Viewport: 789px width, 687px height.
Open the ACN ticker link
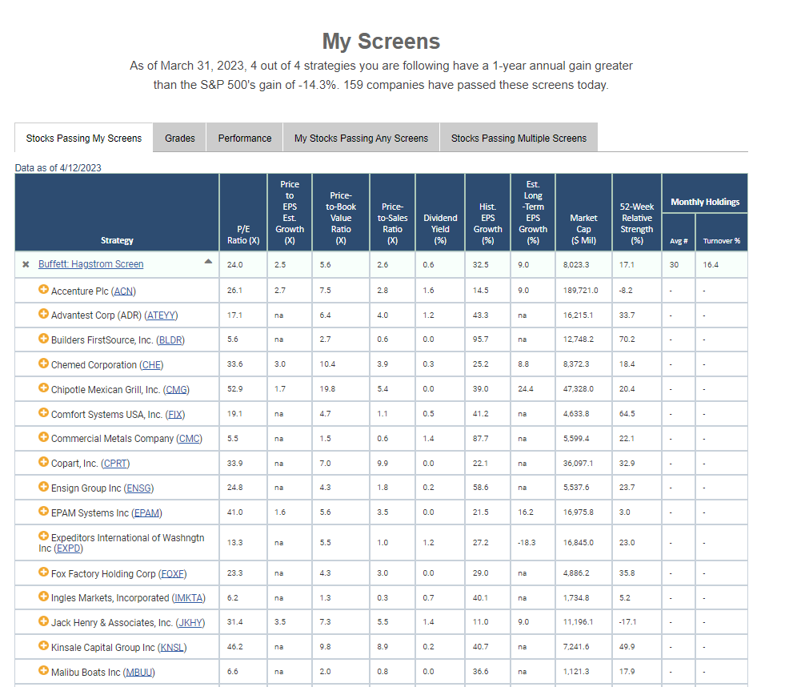[x=124, y=291]
